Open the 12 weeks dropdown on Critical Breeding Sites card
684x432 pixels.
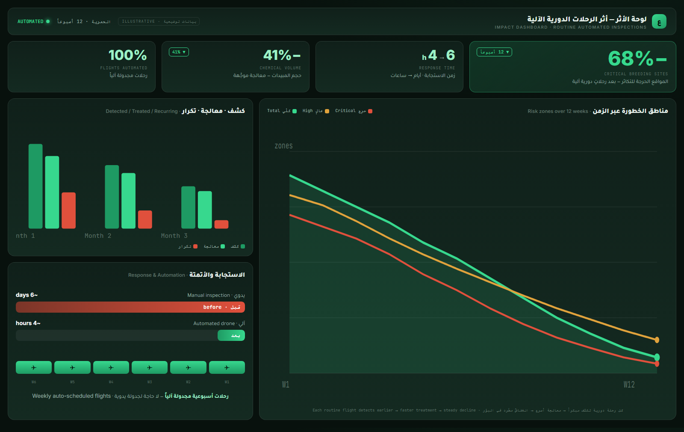(494, 52)
